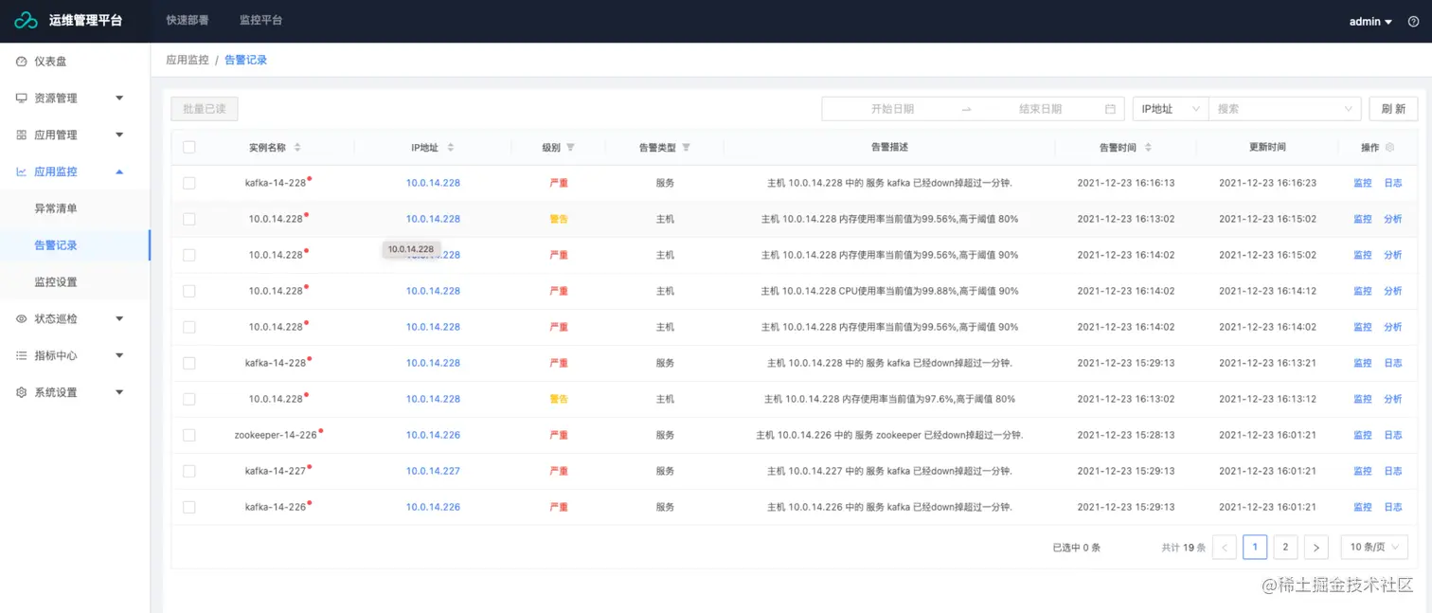Open the admin user dropdown
1432x613 pixels.
pos(1370,21)
